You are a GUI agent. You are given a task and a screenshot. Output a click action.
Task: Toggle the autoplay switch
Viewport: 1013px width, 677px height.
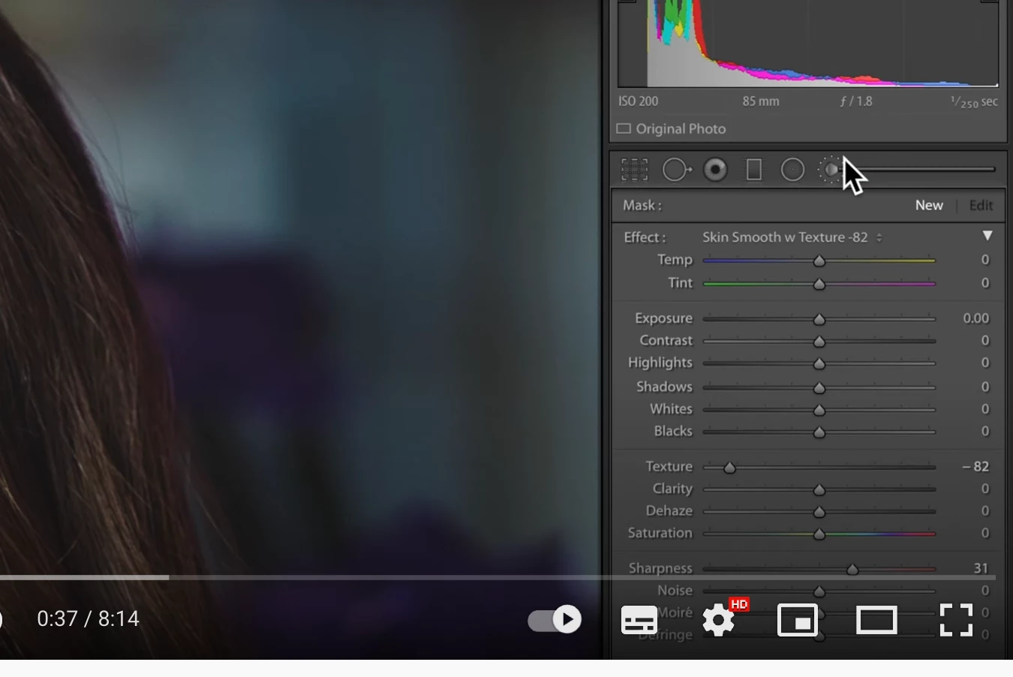coord(555,620)
